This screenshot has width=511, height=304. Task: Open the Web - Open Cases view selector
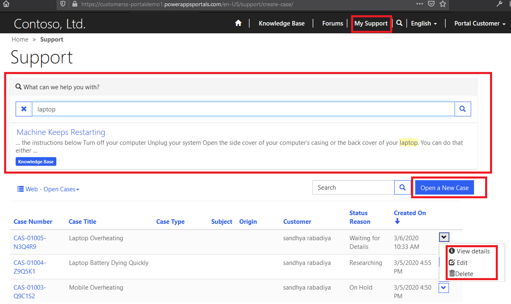[x=48, y=189]
